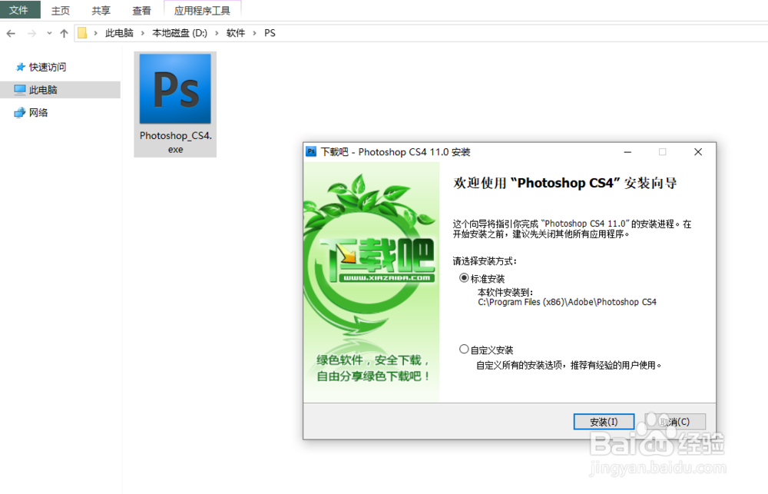768x494 pixels.
Task: Click install path C:\Program Files (x86)\Adobe\Photoshop CS4
Action: [567, 302]
